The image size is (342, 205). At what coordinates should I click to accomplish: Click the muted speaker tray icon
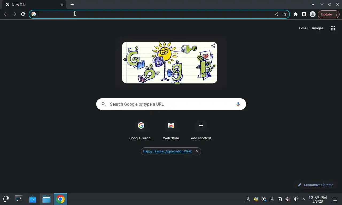click(x=288, y=199)
